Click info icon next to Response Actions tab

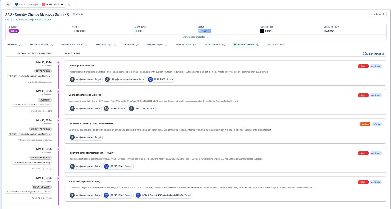52,45
